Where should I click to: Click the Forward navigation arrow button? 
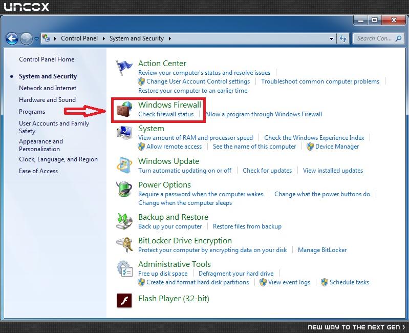click(x=26, y=39)
